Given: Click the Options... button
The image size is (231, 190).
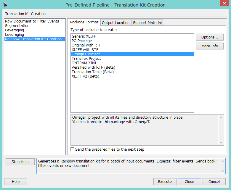Looking at the screenshot, I should pyautogui.click(x=210, y=37).
